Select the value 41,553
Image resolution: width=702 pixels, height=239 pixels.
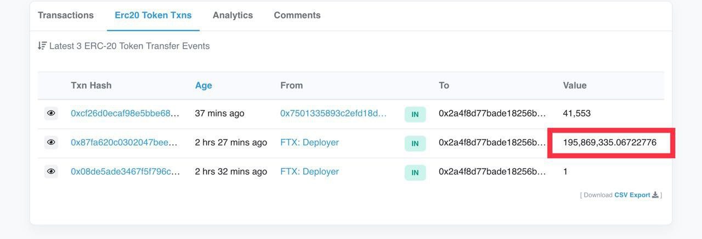(x=576, y=113)
